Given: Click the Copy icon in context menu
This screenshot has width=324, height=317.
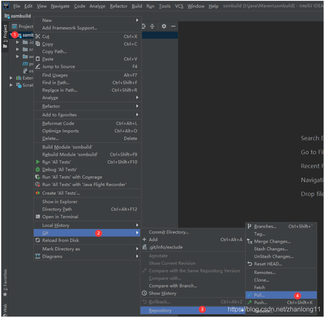Looking at the screenshot, I should pos(38,44).
